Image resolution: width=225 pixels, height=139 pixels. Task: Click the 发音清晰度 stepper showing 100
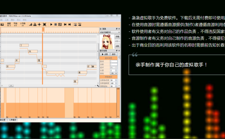pos(114,83)
